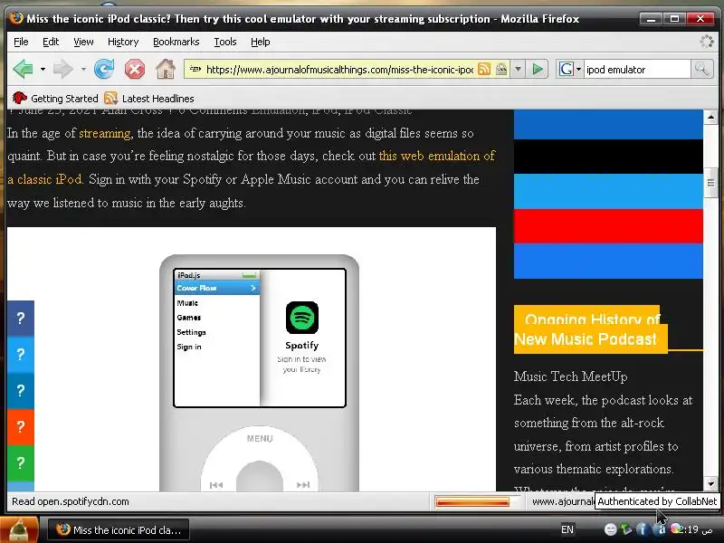Click the grey Forward arrow button

pyautogui.click(x=62, y=70)
